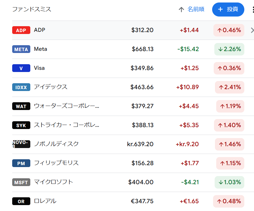
Task: Click the NOVO-B ticker badge
Action: [21, 144]
